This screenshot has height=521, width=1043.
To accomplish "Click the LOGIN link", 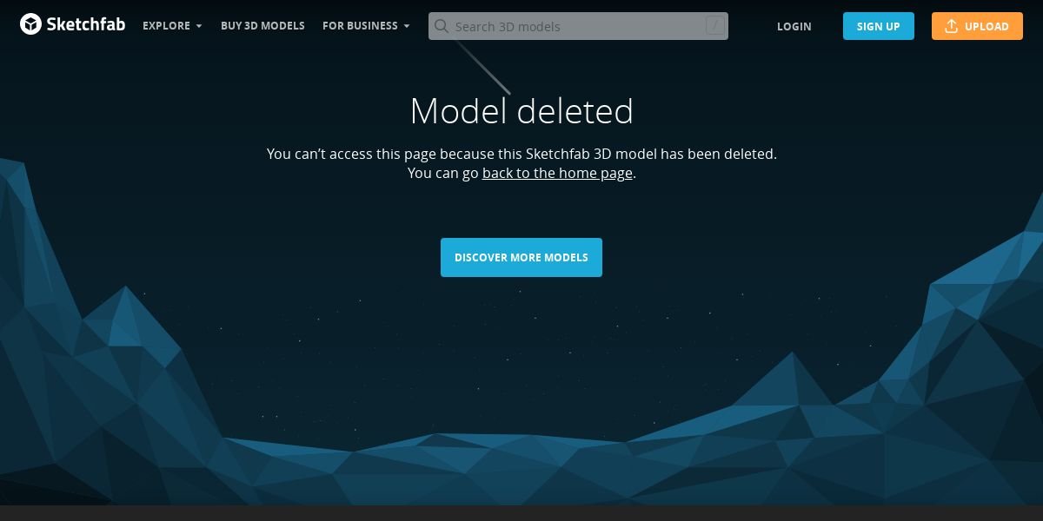I will pos(794,26).
